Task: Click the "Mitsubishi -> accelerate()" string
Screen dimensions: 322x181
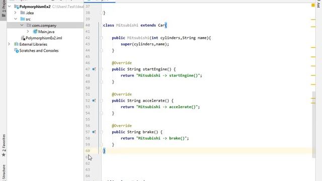Action: point(167,107)
